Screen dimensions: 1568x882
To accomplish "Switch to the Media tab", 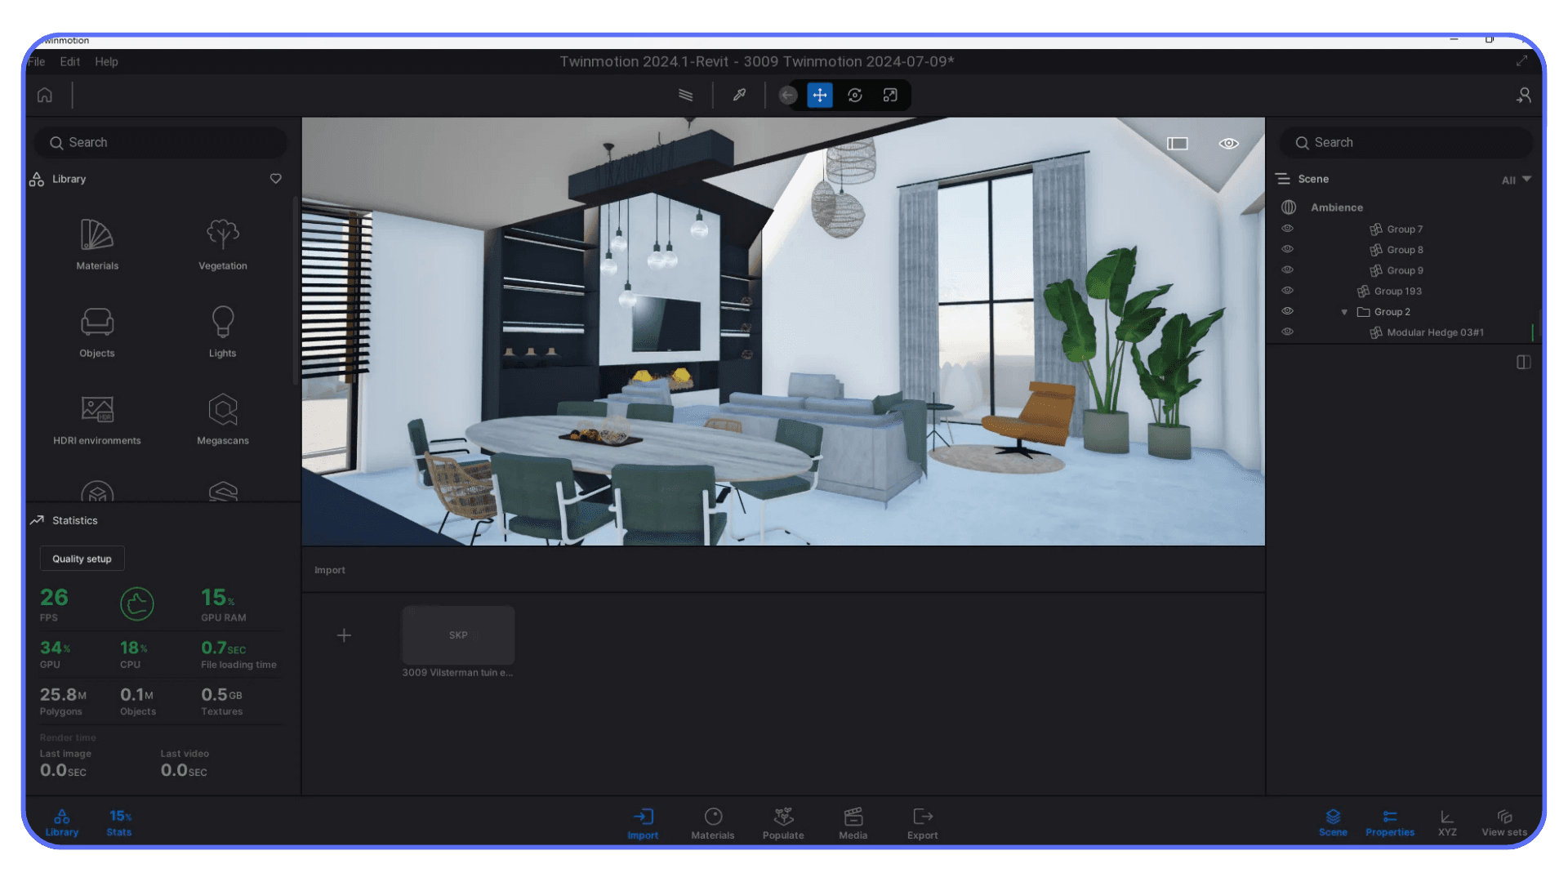I will [853, 822].
